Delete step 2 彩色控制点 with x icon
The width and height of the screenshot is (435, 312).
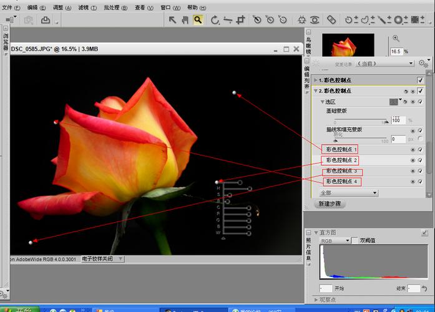pos(413,91)
